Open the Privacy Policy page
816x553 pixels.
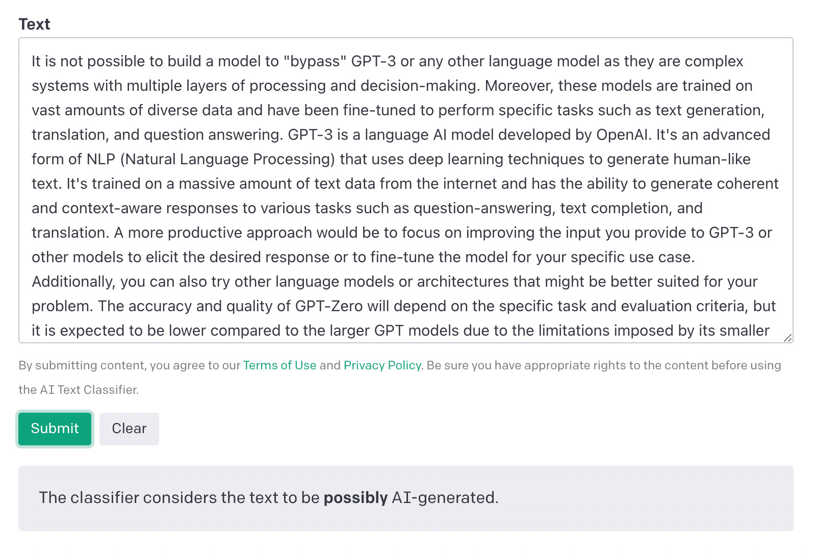point(381,365)
